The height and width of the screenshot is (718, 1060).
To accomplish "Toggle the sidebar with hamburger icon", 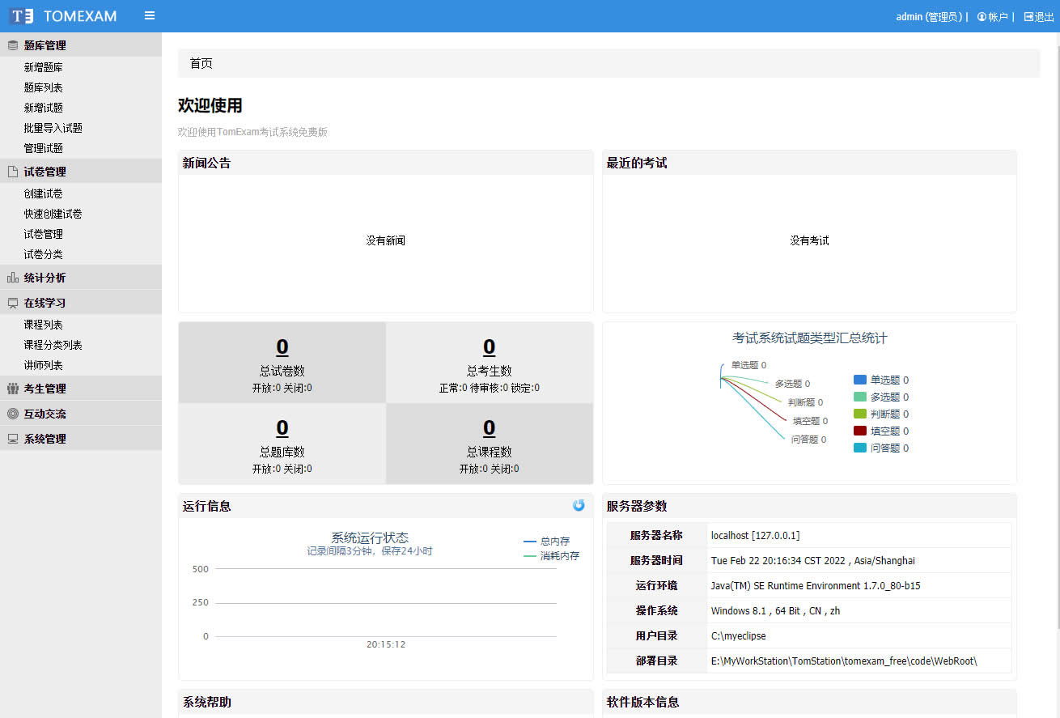I will (x=150, y=15).
